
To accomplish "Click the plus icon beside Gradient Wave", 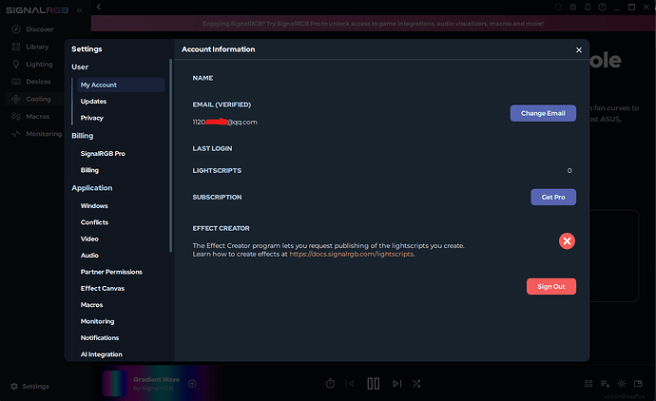I will 192,384.
